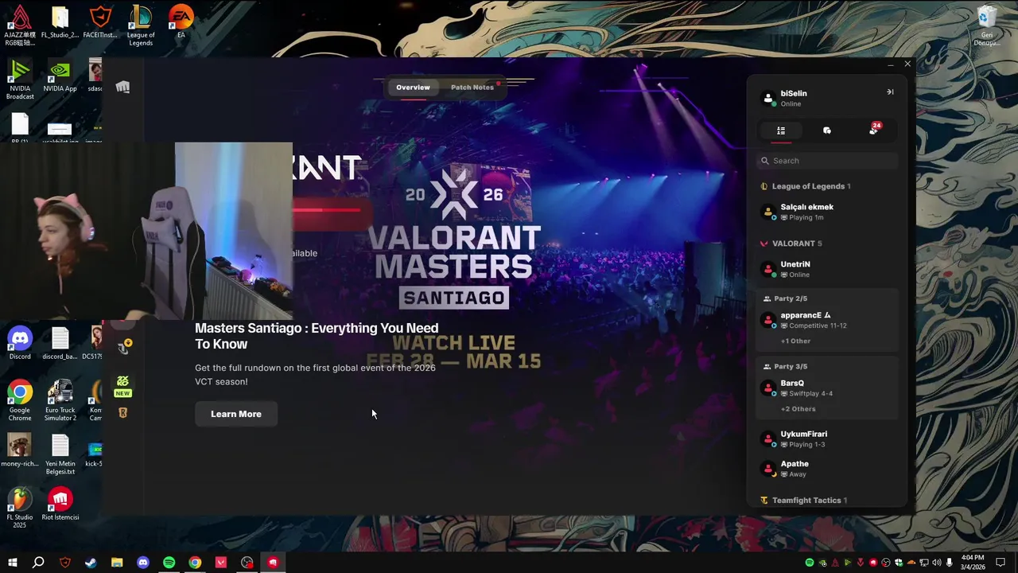Screen dimensions: 1018x573
Task: Open Euro Truck Simulator 2 shortcut
Action: [60, 400]
